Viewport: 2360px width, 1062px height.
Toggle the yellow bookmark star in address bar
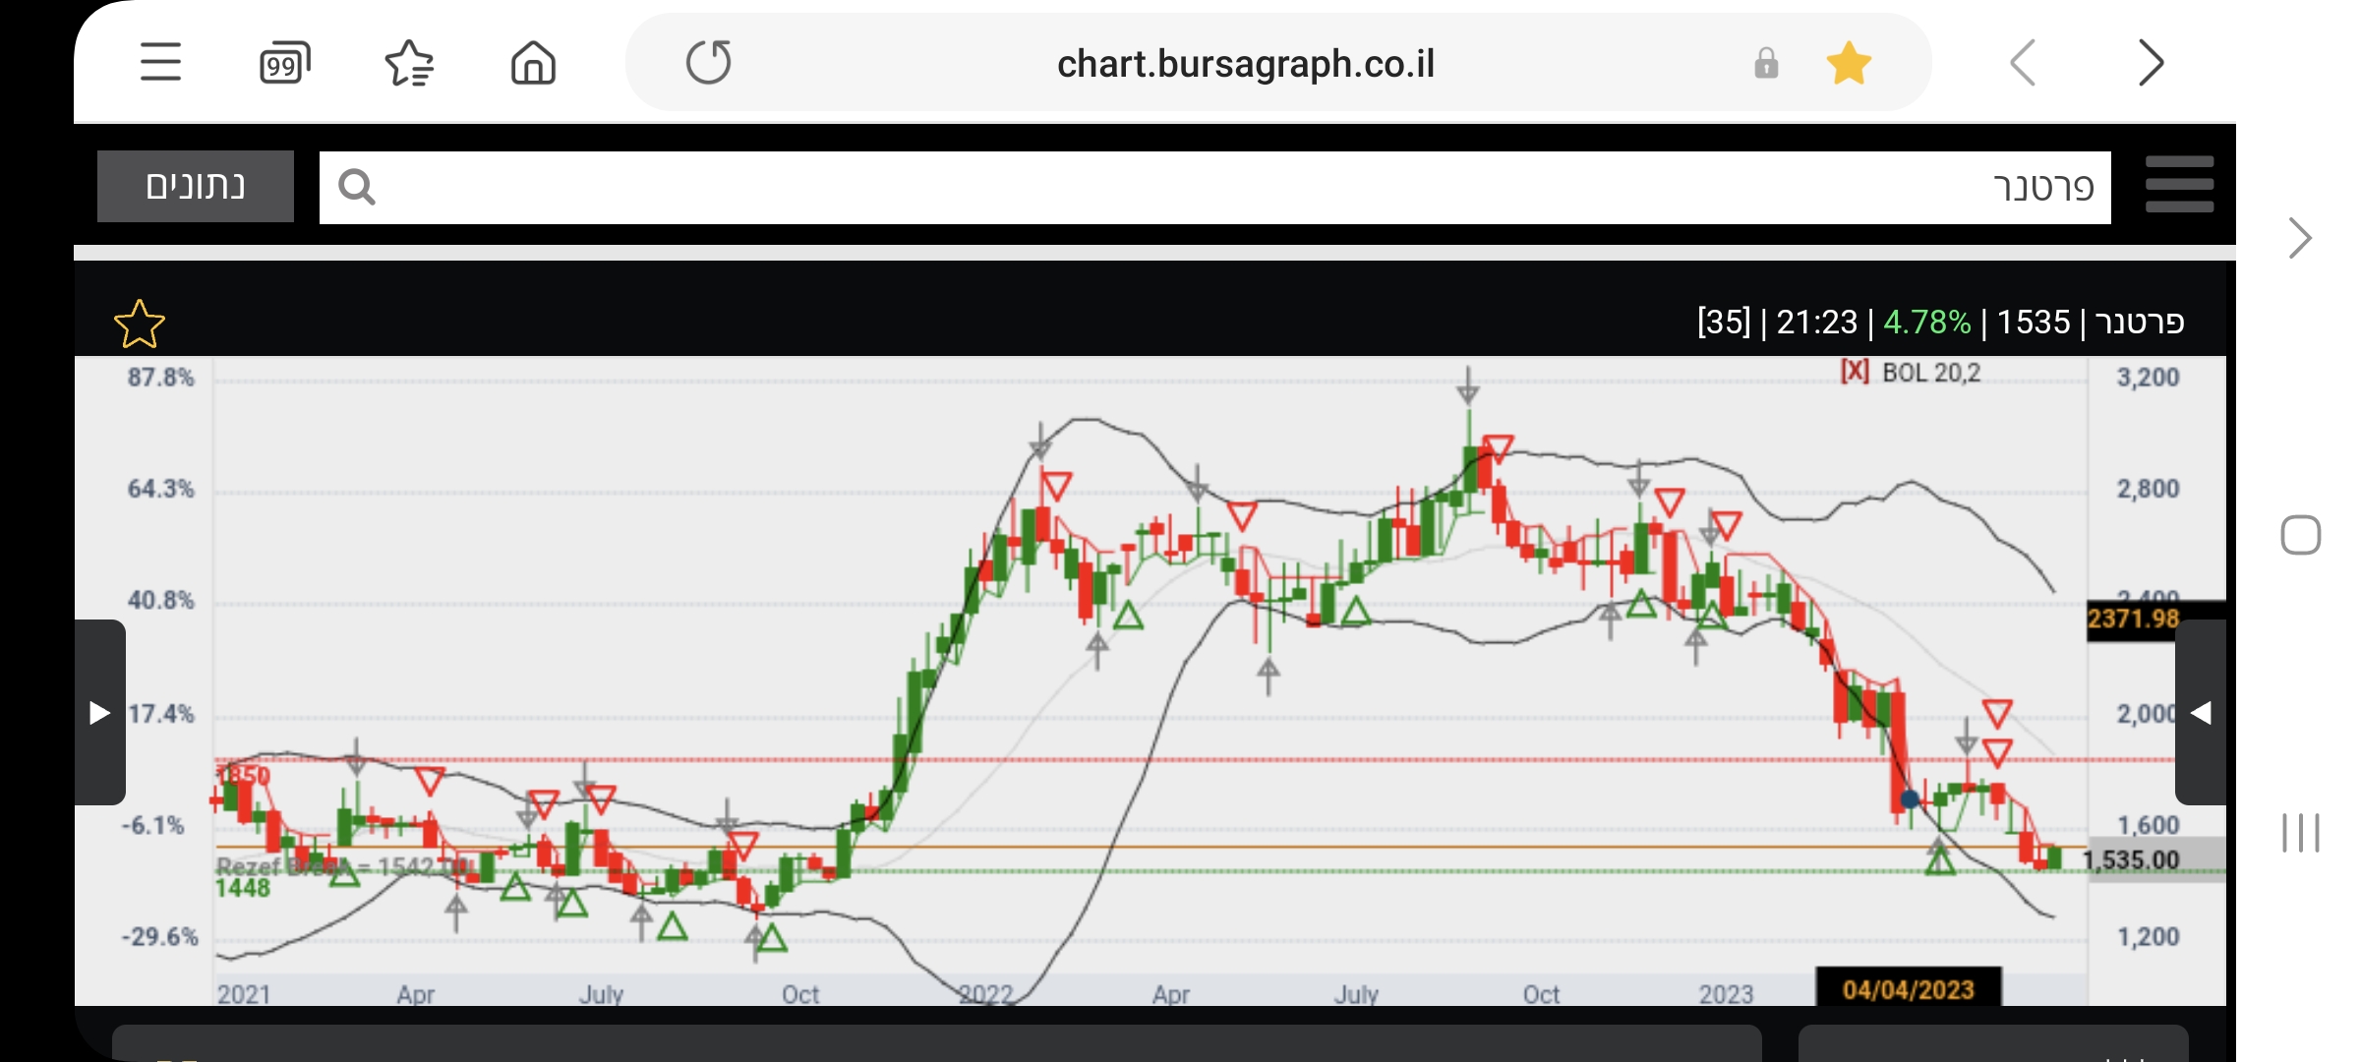point(1849,63)
